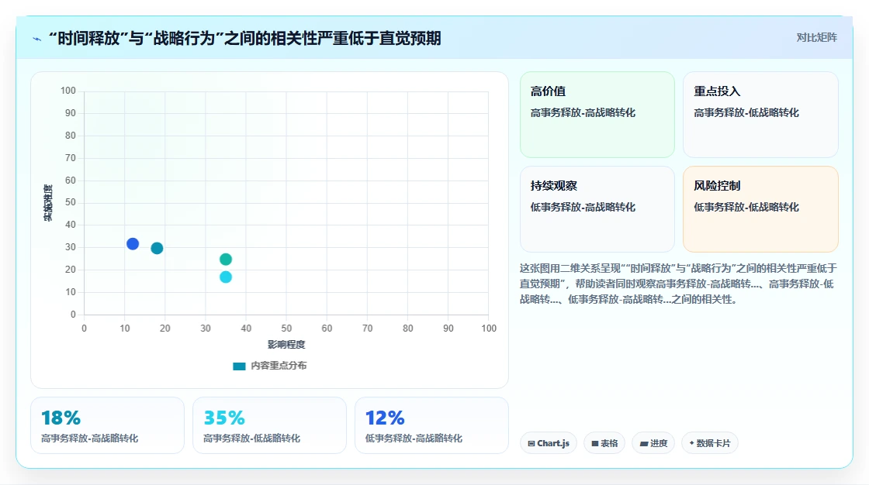Select the 表格 tag
The height and width of the screenshot is (485, 869).
tap(604, 443)
